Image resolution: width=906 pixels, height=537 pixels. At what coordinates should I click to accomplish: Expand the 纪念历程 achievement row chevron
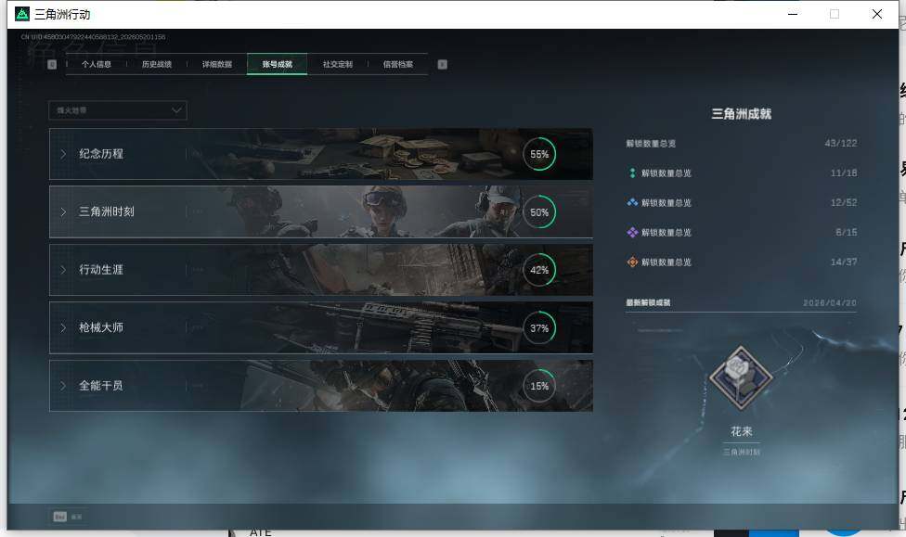(63, 154)
